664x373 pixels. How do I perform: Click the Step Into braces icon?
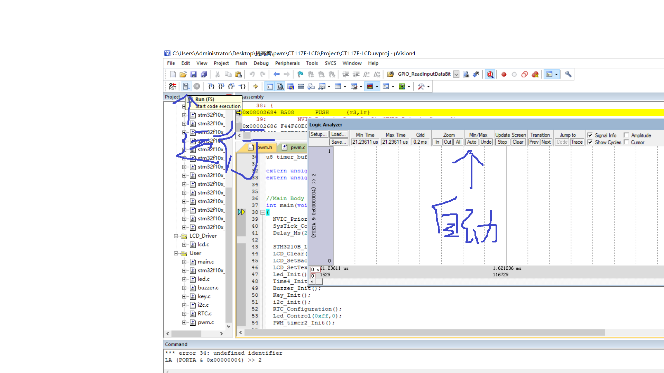tap(211, 86)
